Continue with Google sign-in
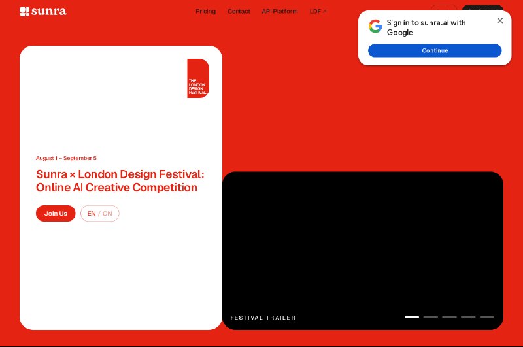The height and width of the screenshot is (347, 523). pos(435,51)
